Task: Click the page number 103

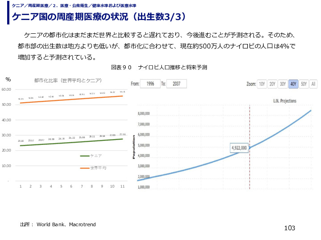Action: click(289, 228)
